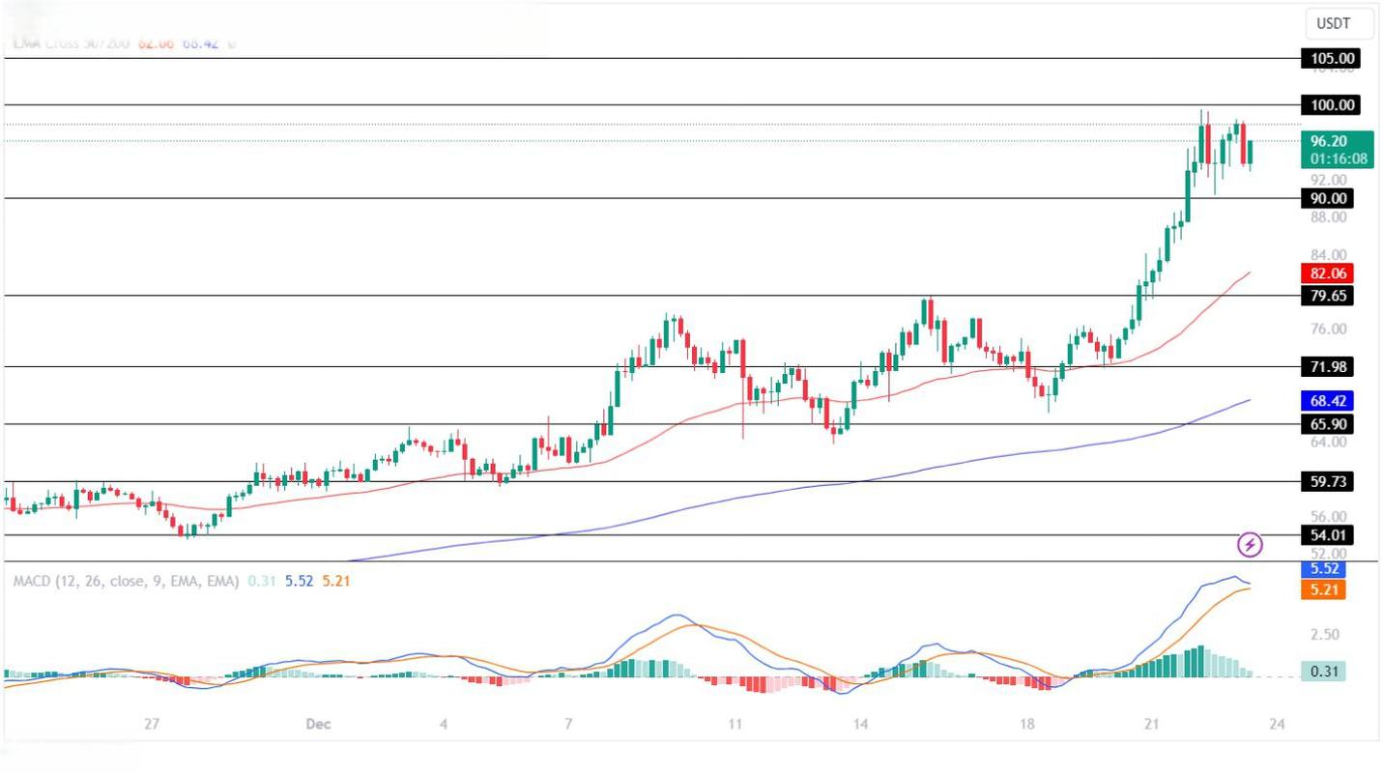Click the 79.65 horizontal line price label
This screenshot has width=1383, height=773.
click(x=1328, y=296)
